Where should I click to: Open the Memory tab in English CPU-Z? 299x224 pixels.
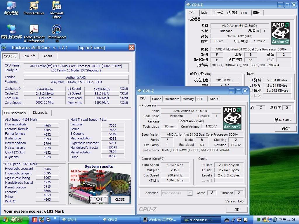pyautogui.click(x=188, y=99)
